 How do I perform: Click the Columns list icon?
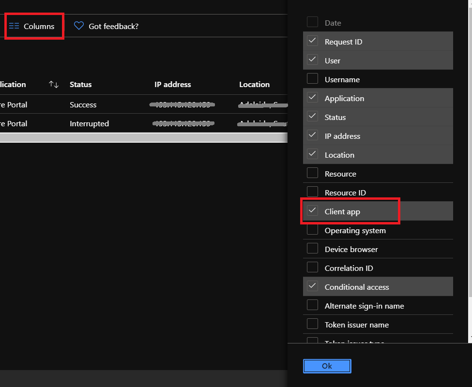(14, 26)
